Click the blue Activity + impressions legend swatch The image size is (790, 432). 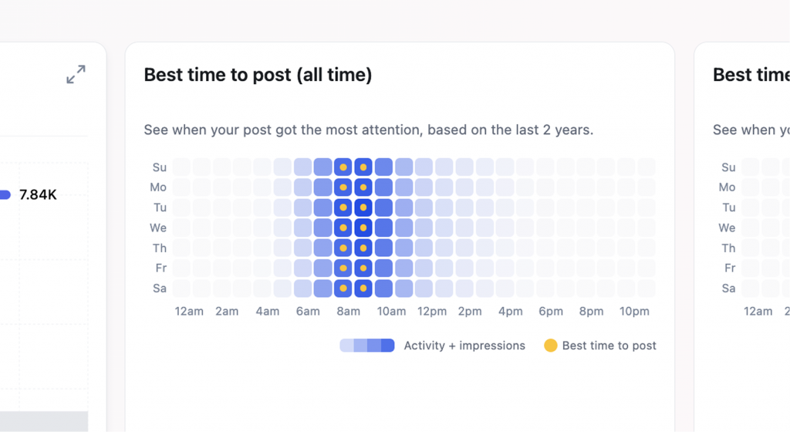point(367,346)
